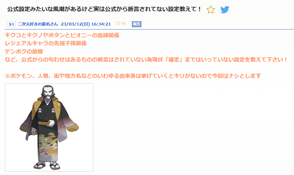The image size is (294, 175).
Task: Click the 報告 report button
Action: [136, 24]
